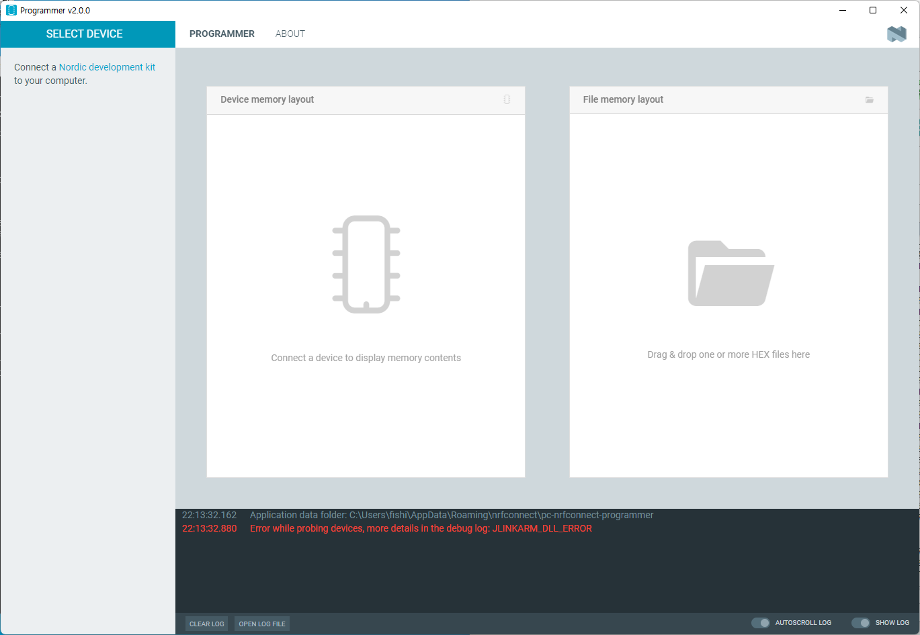Maximize the Programmer window
The height and width of the screenshot is (635, 920).
(x=873, y=10)
